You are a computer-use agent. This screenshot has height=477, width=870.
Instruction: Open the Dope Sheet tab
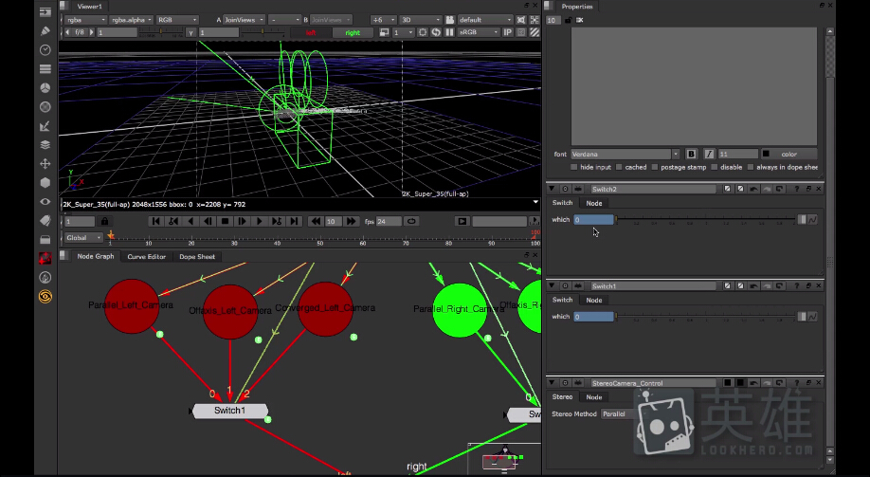click(x=197, y=256)
